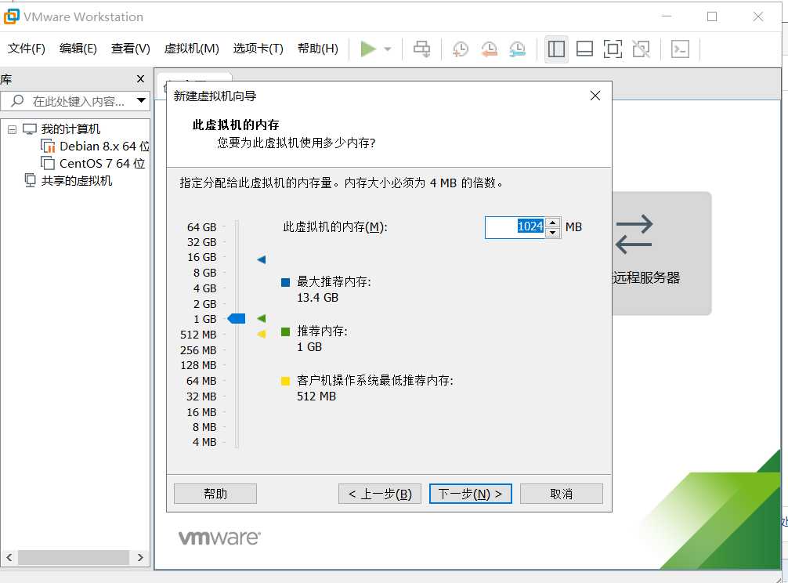Open the 文件(F) menu
The width and height of the screenshot is (788, 583).
[26, 49]
